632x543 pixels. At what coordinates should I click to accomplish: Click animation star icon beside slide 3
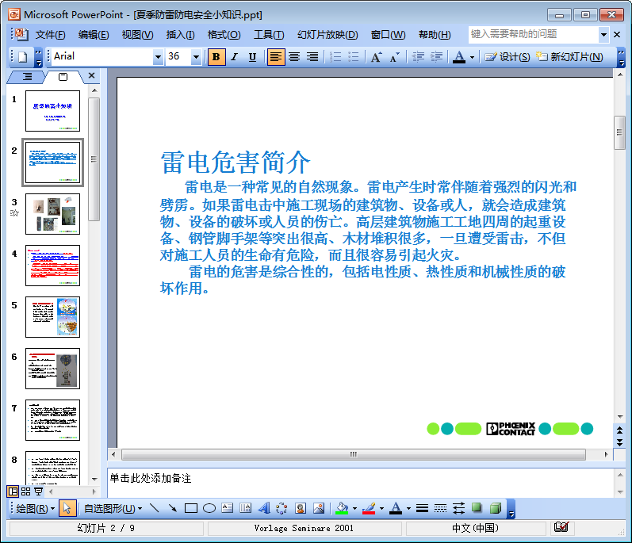point(14,213)
